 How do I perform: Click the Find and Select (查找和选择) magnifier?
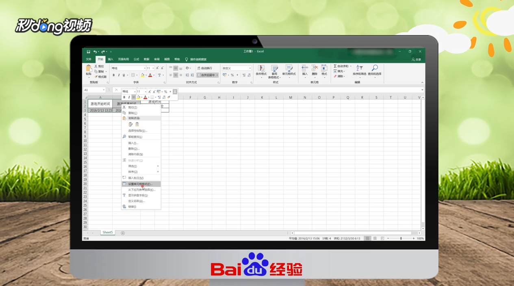(375, 68)
